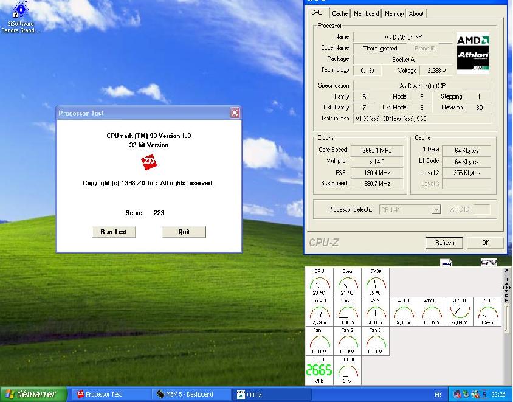The height and width of the screenshot is (402, 513).
Task: Open the About tab in CPU-Z
Action: tap(416, 13)
